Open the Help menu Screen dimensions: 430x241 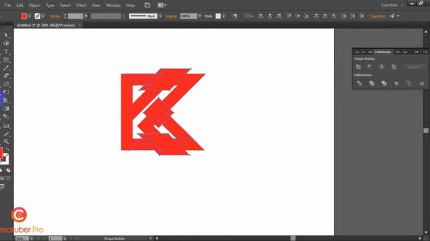(x=130, y=5)
